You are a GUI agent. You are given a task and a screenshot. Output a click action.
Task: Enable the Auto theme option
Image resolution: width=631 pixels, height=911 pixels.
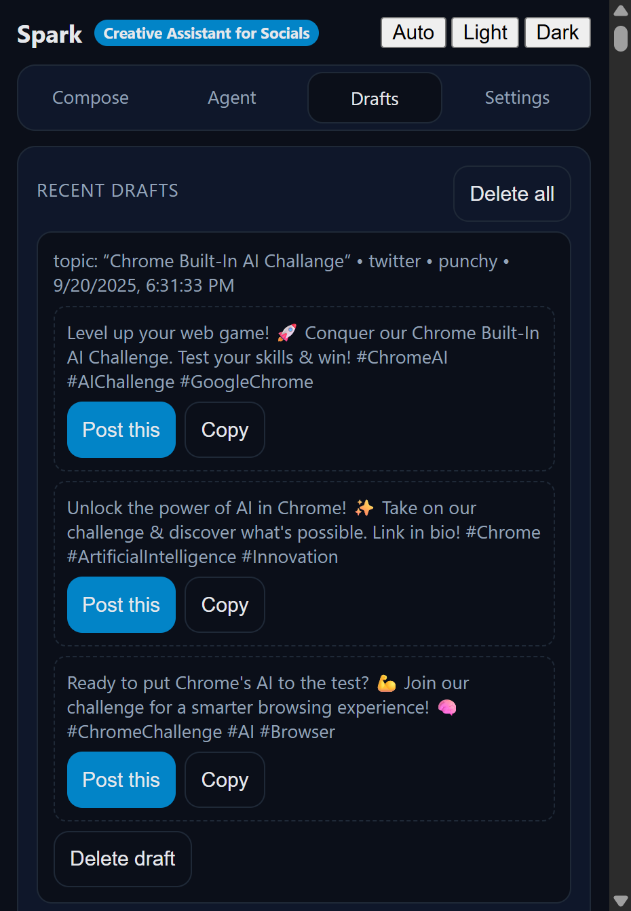click(413, 33)
